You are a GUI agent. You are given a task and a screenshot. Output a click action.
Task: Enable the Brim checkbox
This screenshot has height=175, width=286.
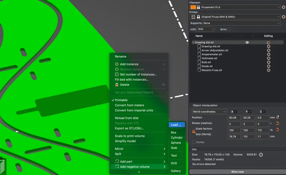pyautogui.click(x=229, y=29)
